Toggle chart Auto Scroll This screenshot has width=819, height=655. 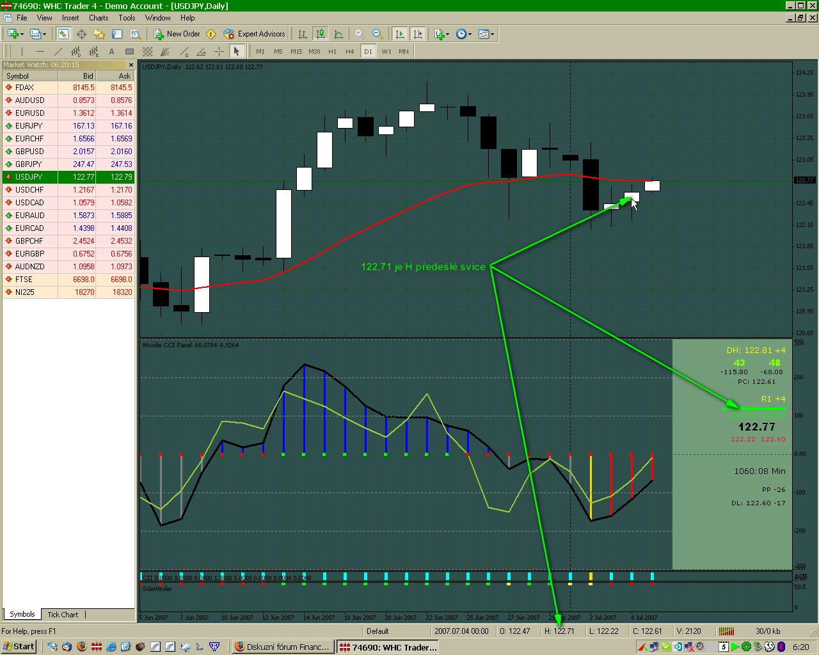(x=400, y=34)
